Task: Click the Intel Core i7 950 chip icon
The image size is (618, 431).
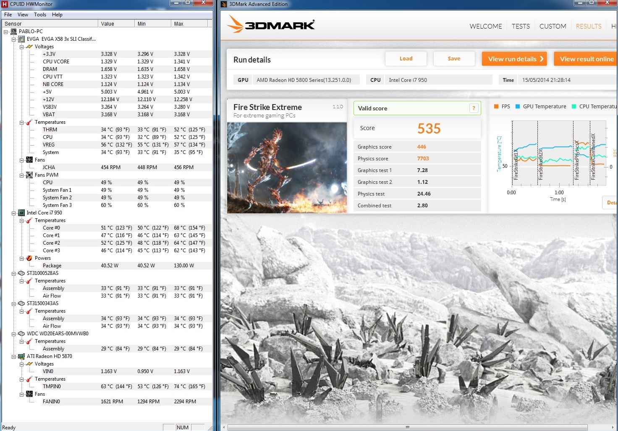Action: pos(21,213)
